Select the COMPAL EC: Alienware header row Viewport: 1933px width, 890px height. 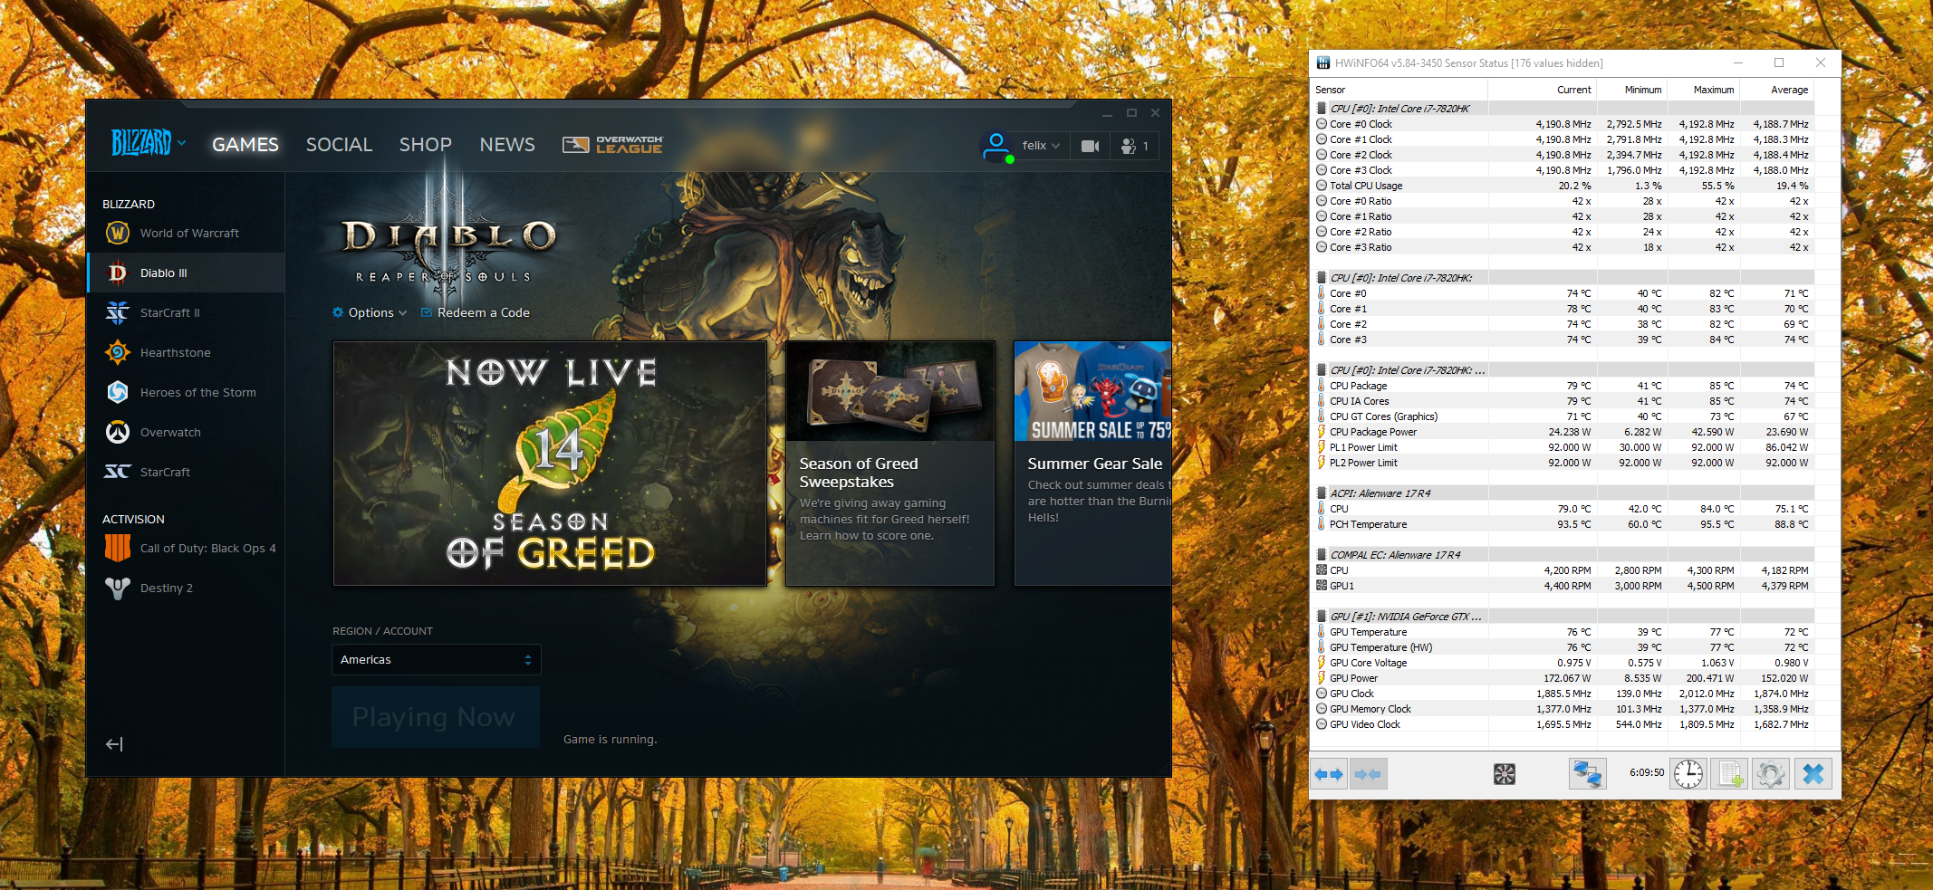coord(1563,555)
